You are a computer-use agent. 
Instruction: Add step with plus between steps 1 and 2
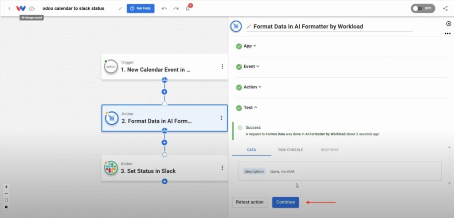coord(164,92)
